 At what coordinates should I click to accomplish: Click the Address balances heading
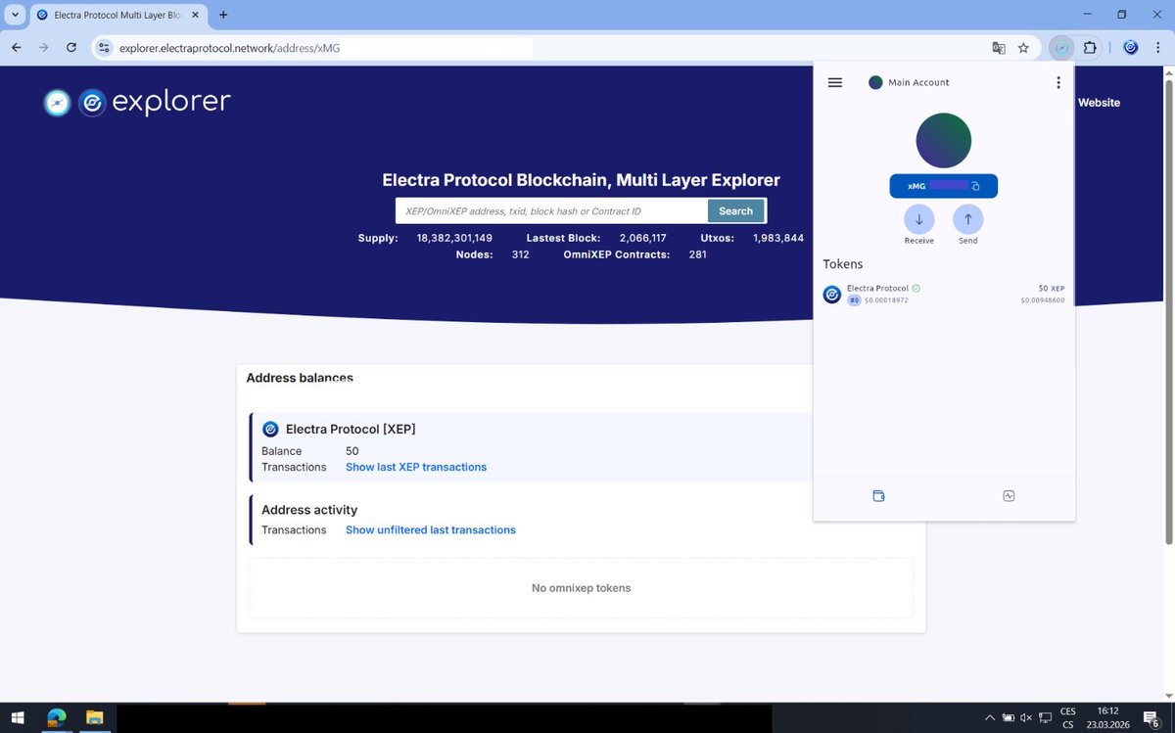point(300,378)
